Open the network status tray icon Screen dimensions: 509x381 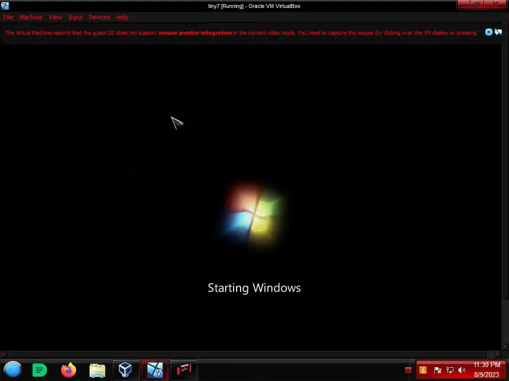449,370
